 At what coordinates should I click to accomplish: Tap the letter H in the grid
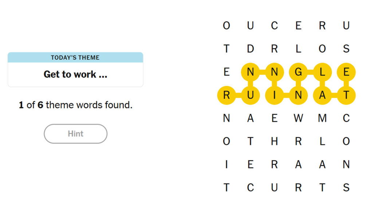tap(274, 141)
